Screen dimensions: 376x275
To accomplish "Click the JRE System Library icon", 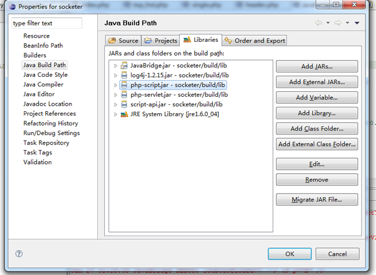I will pyautogui.click(x=125, y=114).
